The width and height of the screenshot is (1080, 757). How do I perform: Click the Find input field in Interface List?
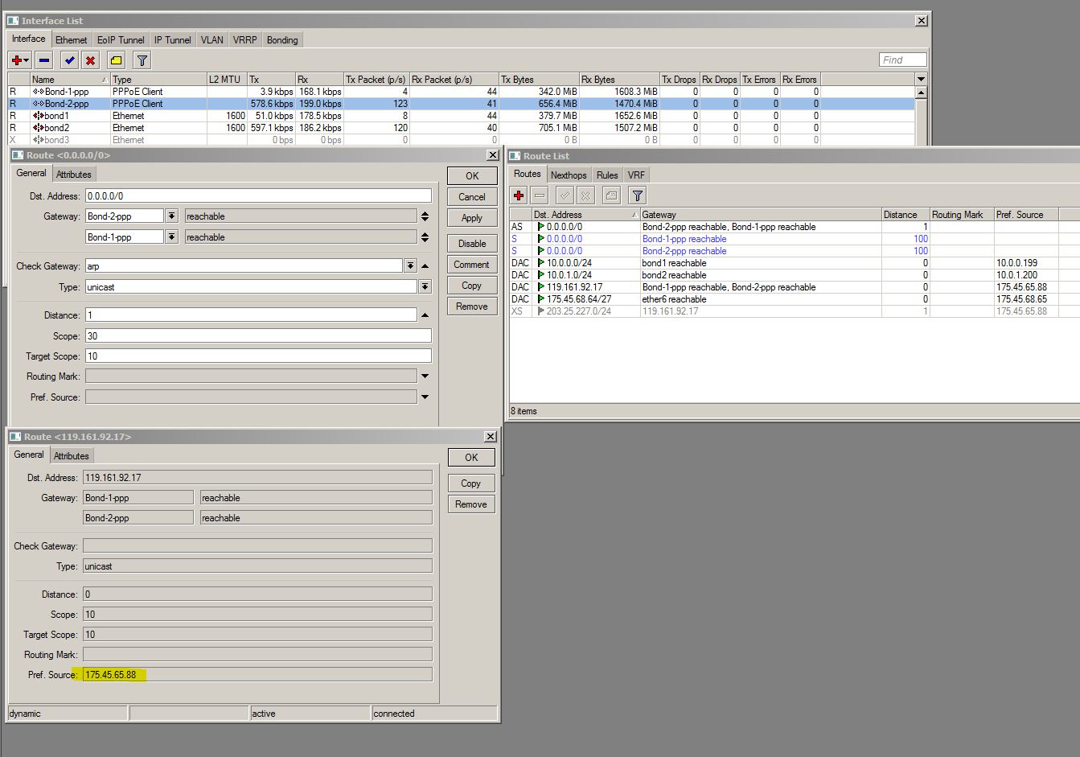coord(901,59)
